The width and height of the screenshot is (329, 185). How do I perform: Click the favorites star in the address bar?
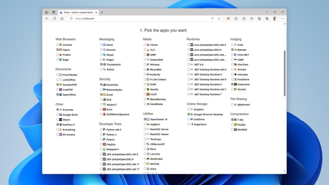pos(219,19)
